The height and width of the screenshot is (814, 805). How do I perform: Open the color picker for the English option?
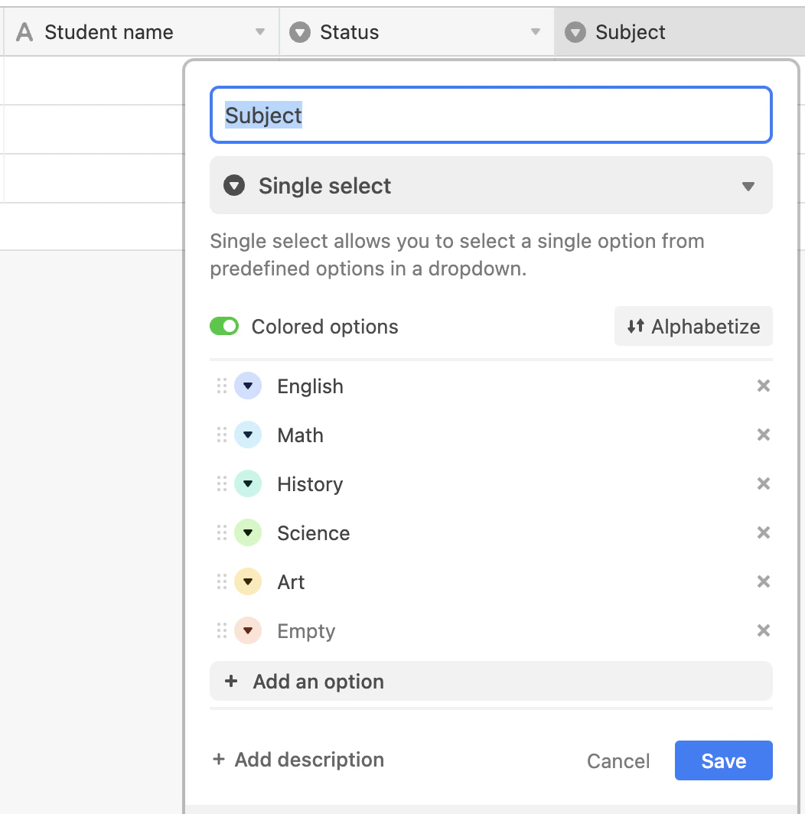click(x=247, y=386)
